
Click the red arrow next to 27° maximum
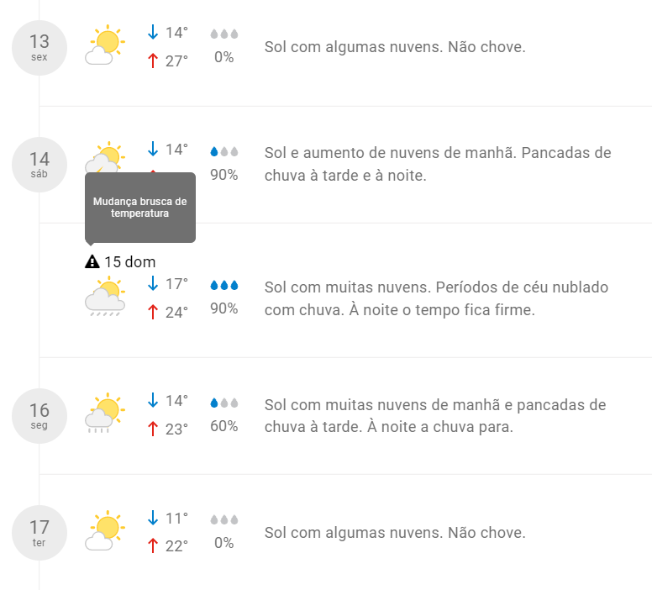(153, 61)
